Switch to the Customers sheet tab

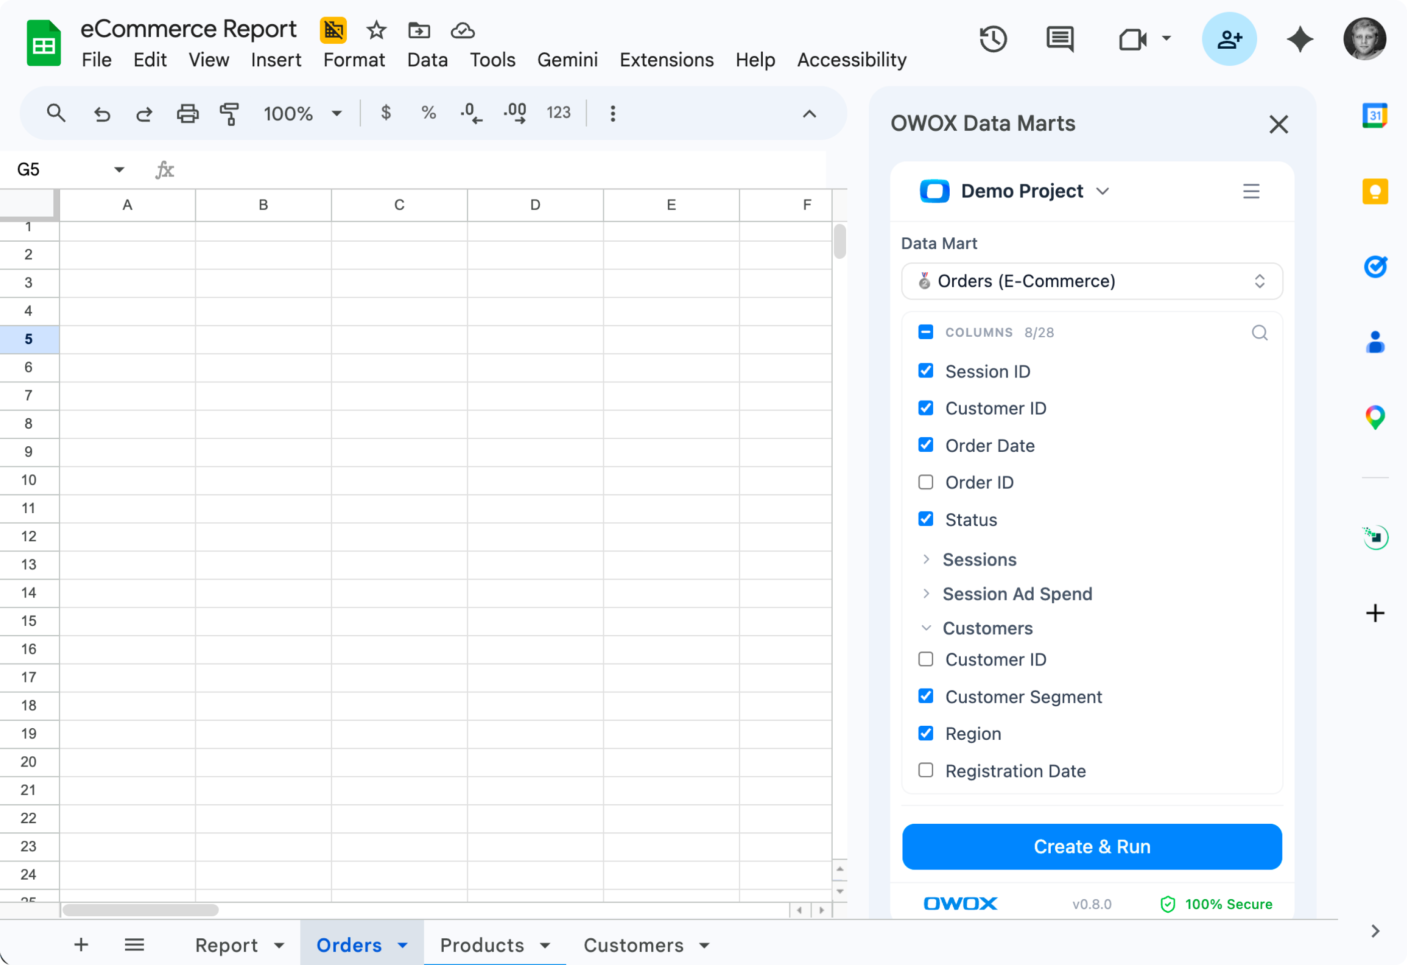tap(646, 945)
